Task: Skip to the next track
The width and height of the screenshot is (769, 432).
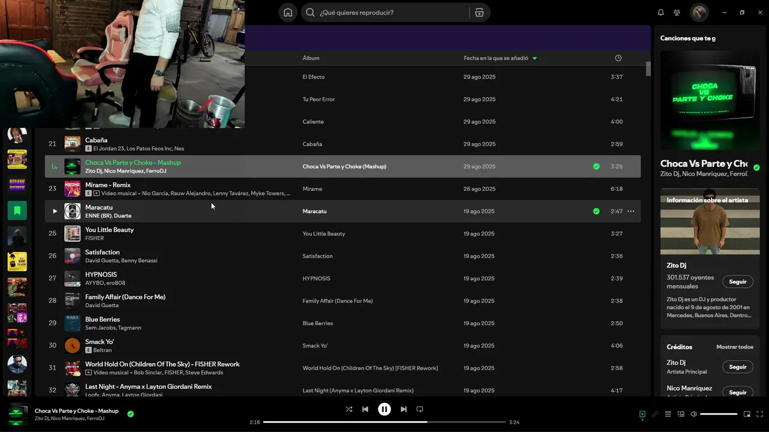Action: (x=404, y=409)
